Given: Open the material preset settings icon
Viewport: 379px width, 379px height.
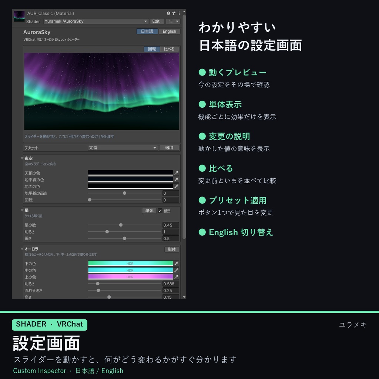Looking at the screenshot, I should tap(174, 13).
